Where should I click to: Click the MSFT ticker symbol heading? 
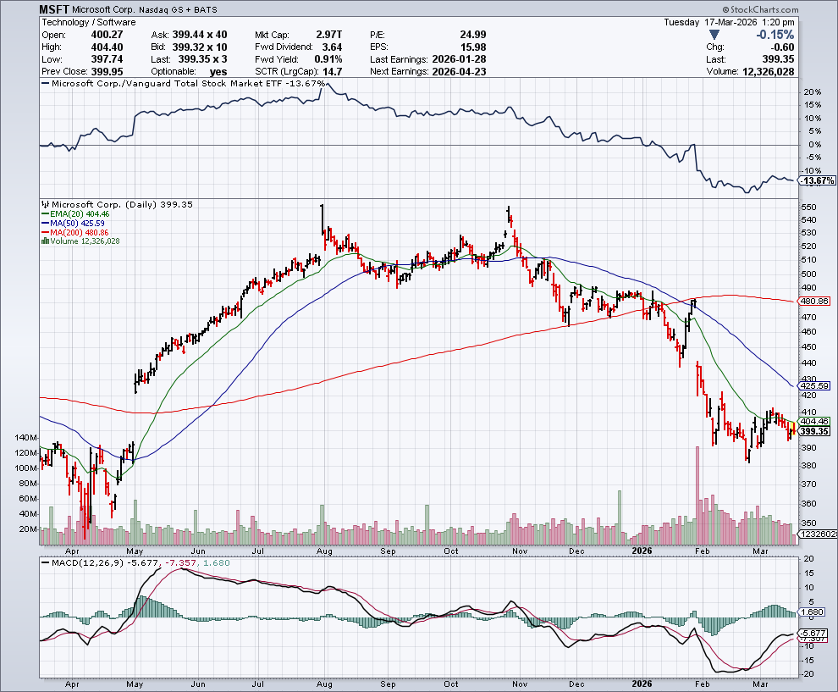(x=55, y=9)
